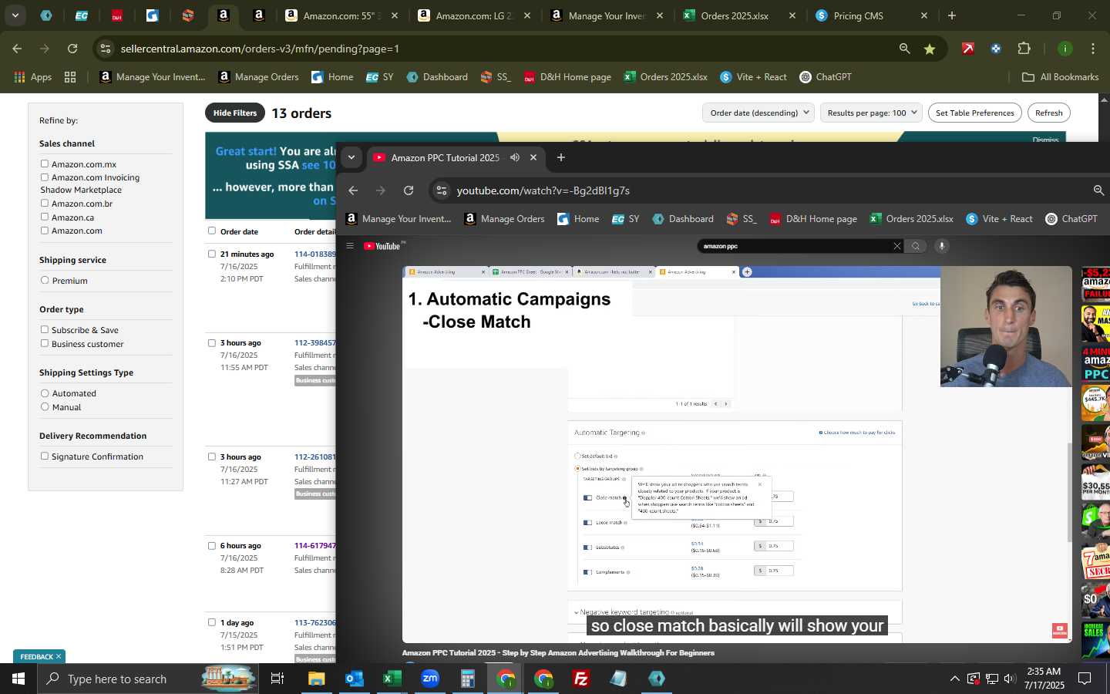Open Outlook from taskbar

(355, 679)
